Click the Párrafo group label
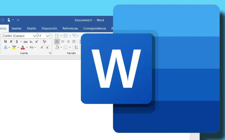The width and height of the screenshot is (225, 140). click(x=71, y=53)
